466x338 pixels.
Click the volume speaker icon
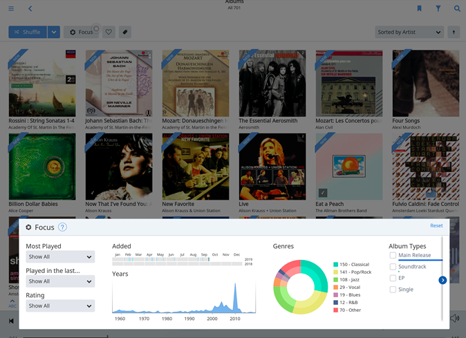click(455, 319)
